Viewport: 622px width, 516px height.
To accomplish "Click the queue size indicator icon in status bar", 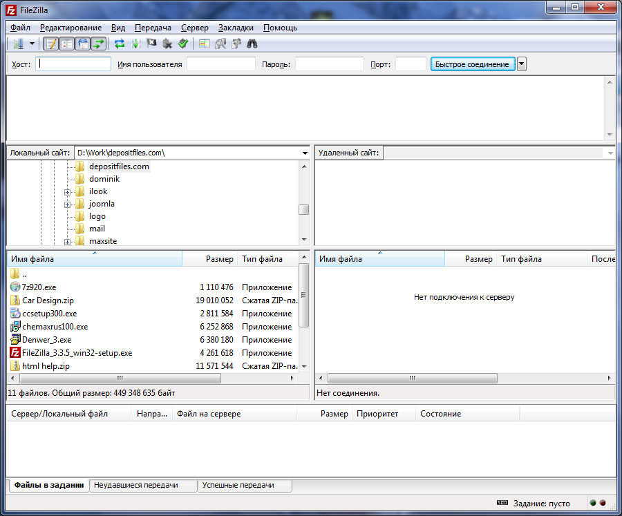I will (x=502, y=503).
